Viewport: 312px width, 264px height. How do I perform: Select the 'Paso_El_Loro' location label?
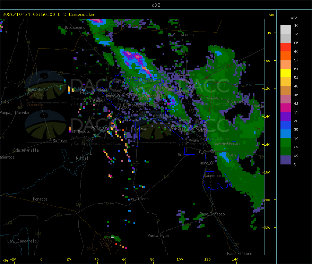[x=240, y=254]
